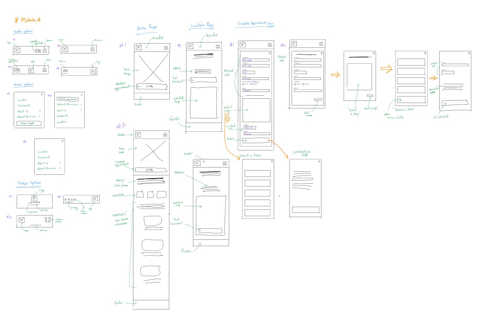Tap the logo in Home Page #2 header
Viewport: 479px width, 324px height.
pyautogui.click(x=138, y=134)
